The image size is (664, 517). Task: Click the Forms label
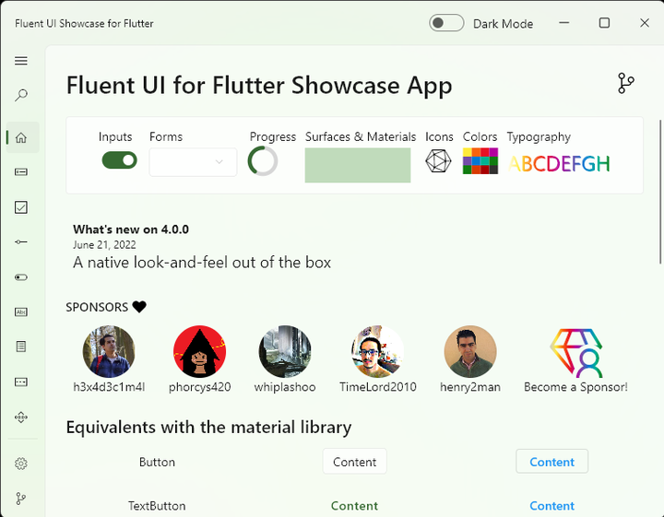pyautogui.click(x=166, y=136)
